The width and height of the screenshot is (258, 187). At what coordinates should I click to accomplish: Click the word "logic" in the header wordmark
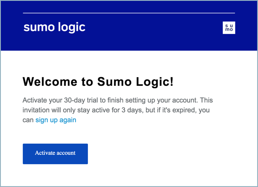tap(71, 28)
